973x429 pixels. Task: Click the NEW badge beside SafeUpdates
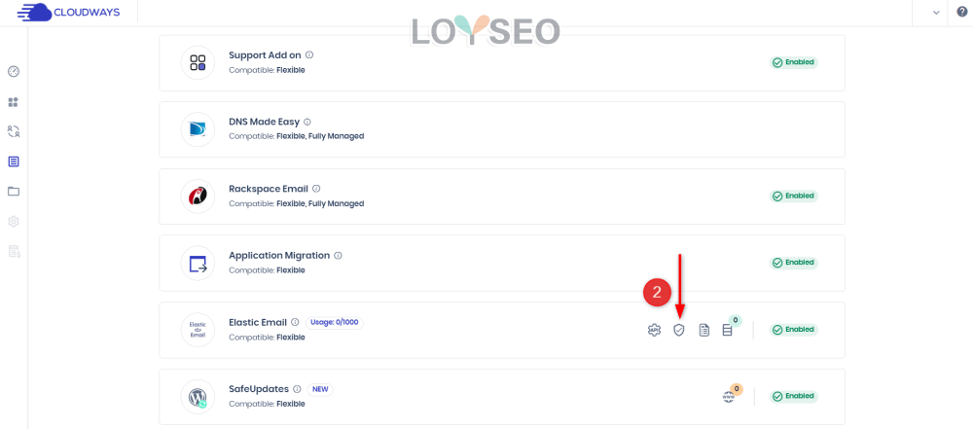320,389
